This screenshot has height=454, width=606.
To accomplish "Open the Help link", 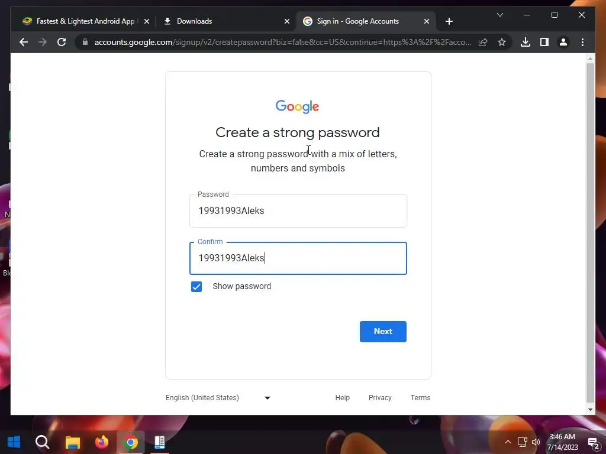I will (342, 398).
